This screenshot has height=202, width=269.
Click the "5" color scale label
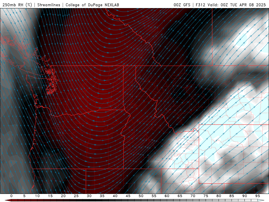coord(24,196)
